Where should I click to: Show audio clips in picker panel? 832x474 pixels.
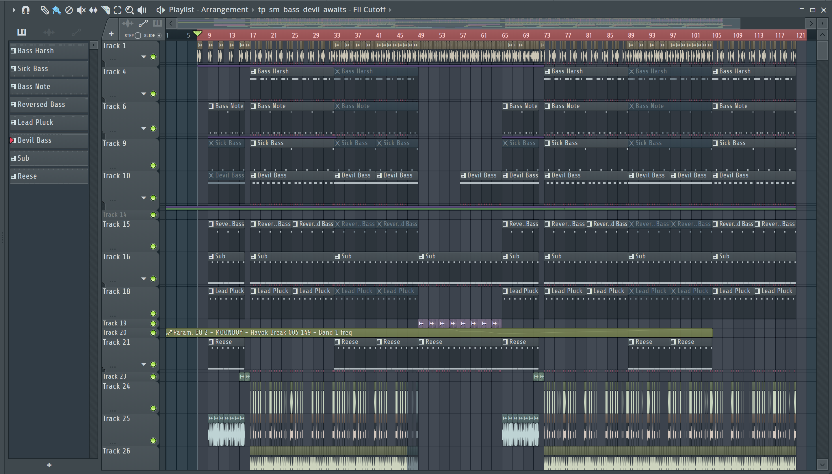pos(49,32)
